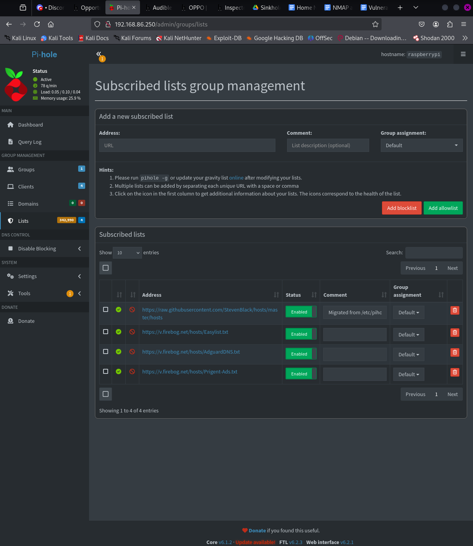The image size is (473, 546).
Task: Click the trash icon for Prigent-Ads list
Action: (455, 372)
